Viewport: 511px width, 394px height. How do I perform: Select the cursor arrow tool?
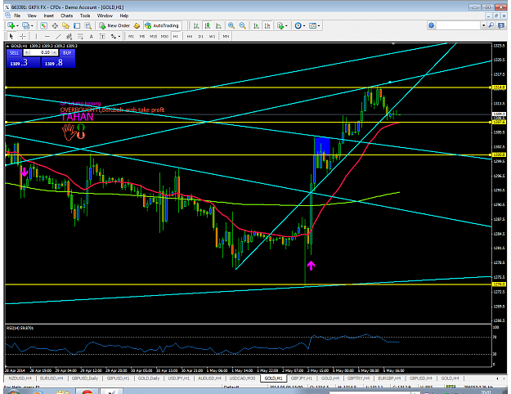pyautogui.click(x=11, y=36)
